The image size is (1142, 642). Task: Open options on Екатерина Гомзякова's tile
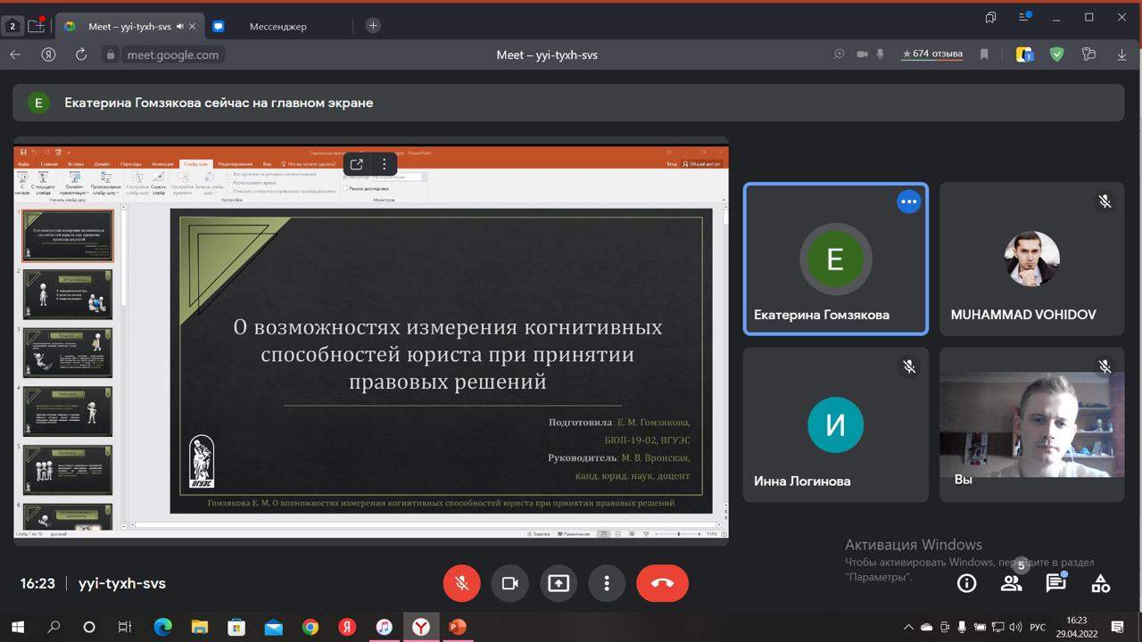tap(908, 202)
